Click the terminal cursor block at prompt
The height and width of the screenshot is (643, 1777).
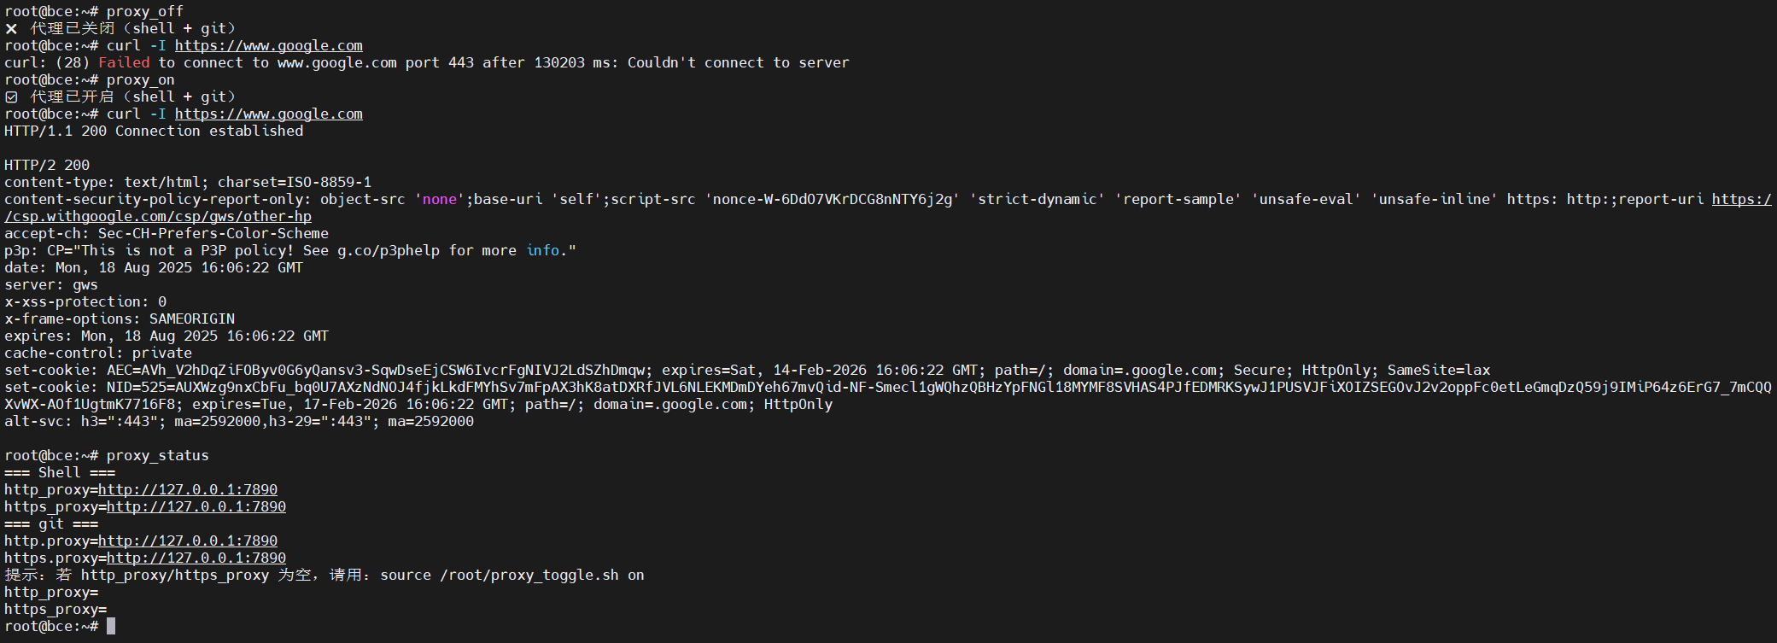(x=111, y=627)
